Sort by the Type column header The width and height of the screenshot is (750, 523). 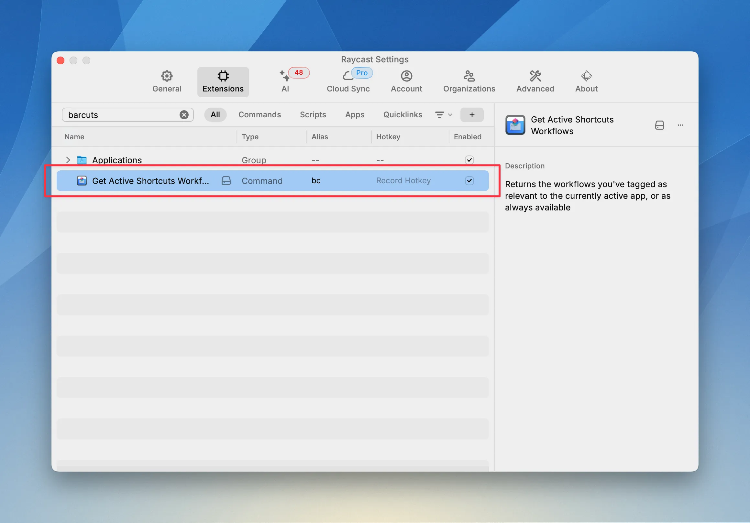(250, 137)
